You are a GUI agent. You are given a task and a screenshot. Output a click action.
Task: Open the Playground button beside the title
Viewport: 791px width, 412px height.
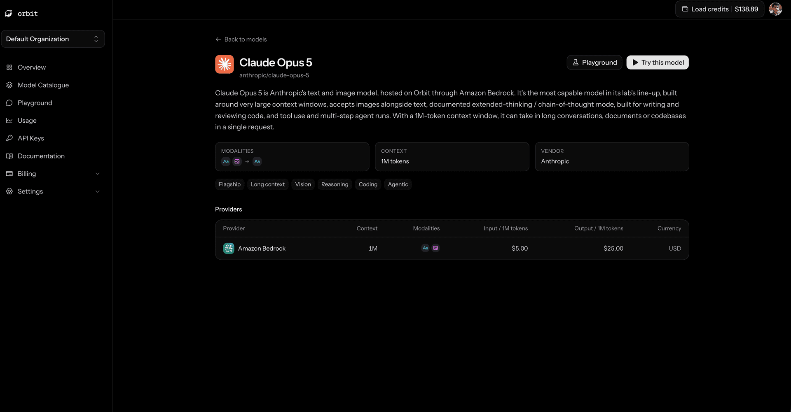[594, 63]
